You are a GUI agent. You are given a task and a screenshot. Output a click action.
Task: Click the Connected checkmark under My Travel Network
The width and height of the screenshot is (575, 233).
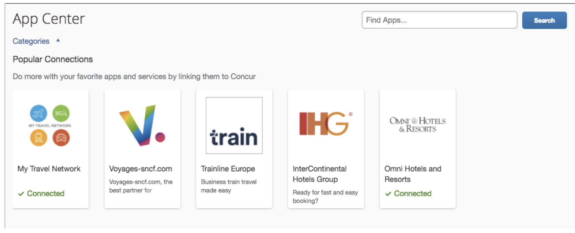click(x=21, y=194)
